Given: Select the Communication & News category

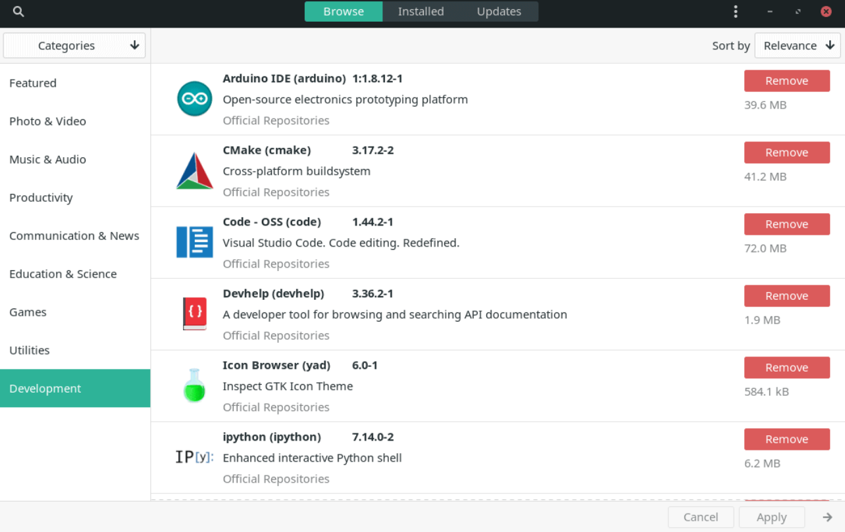Looking at the screenshot, I should coord(75,235).
